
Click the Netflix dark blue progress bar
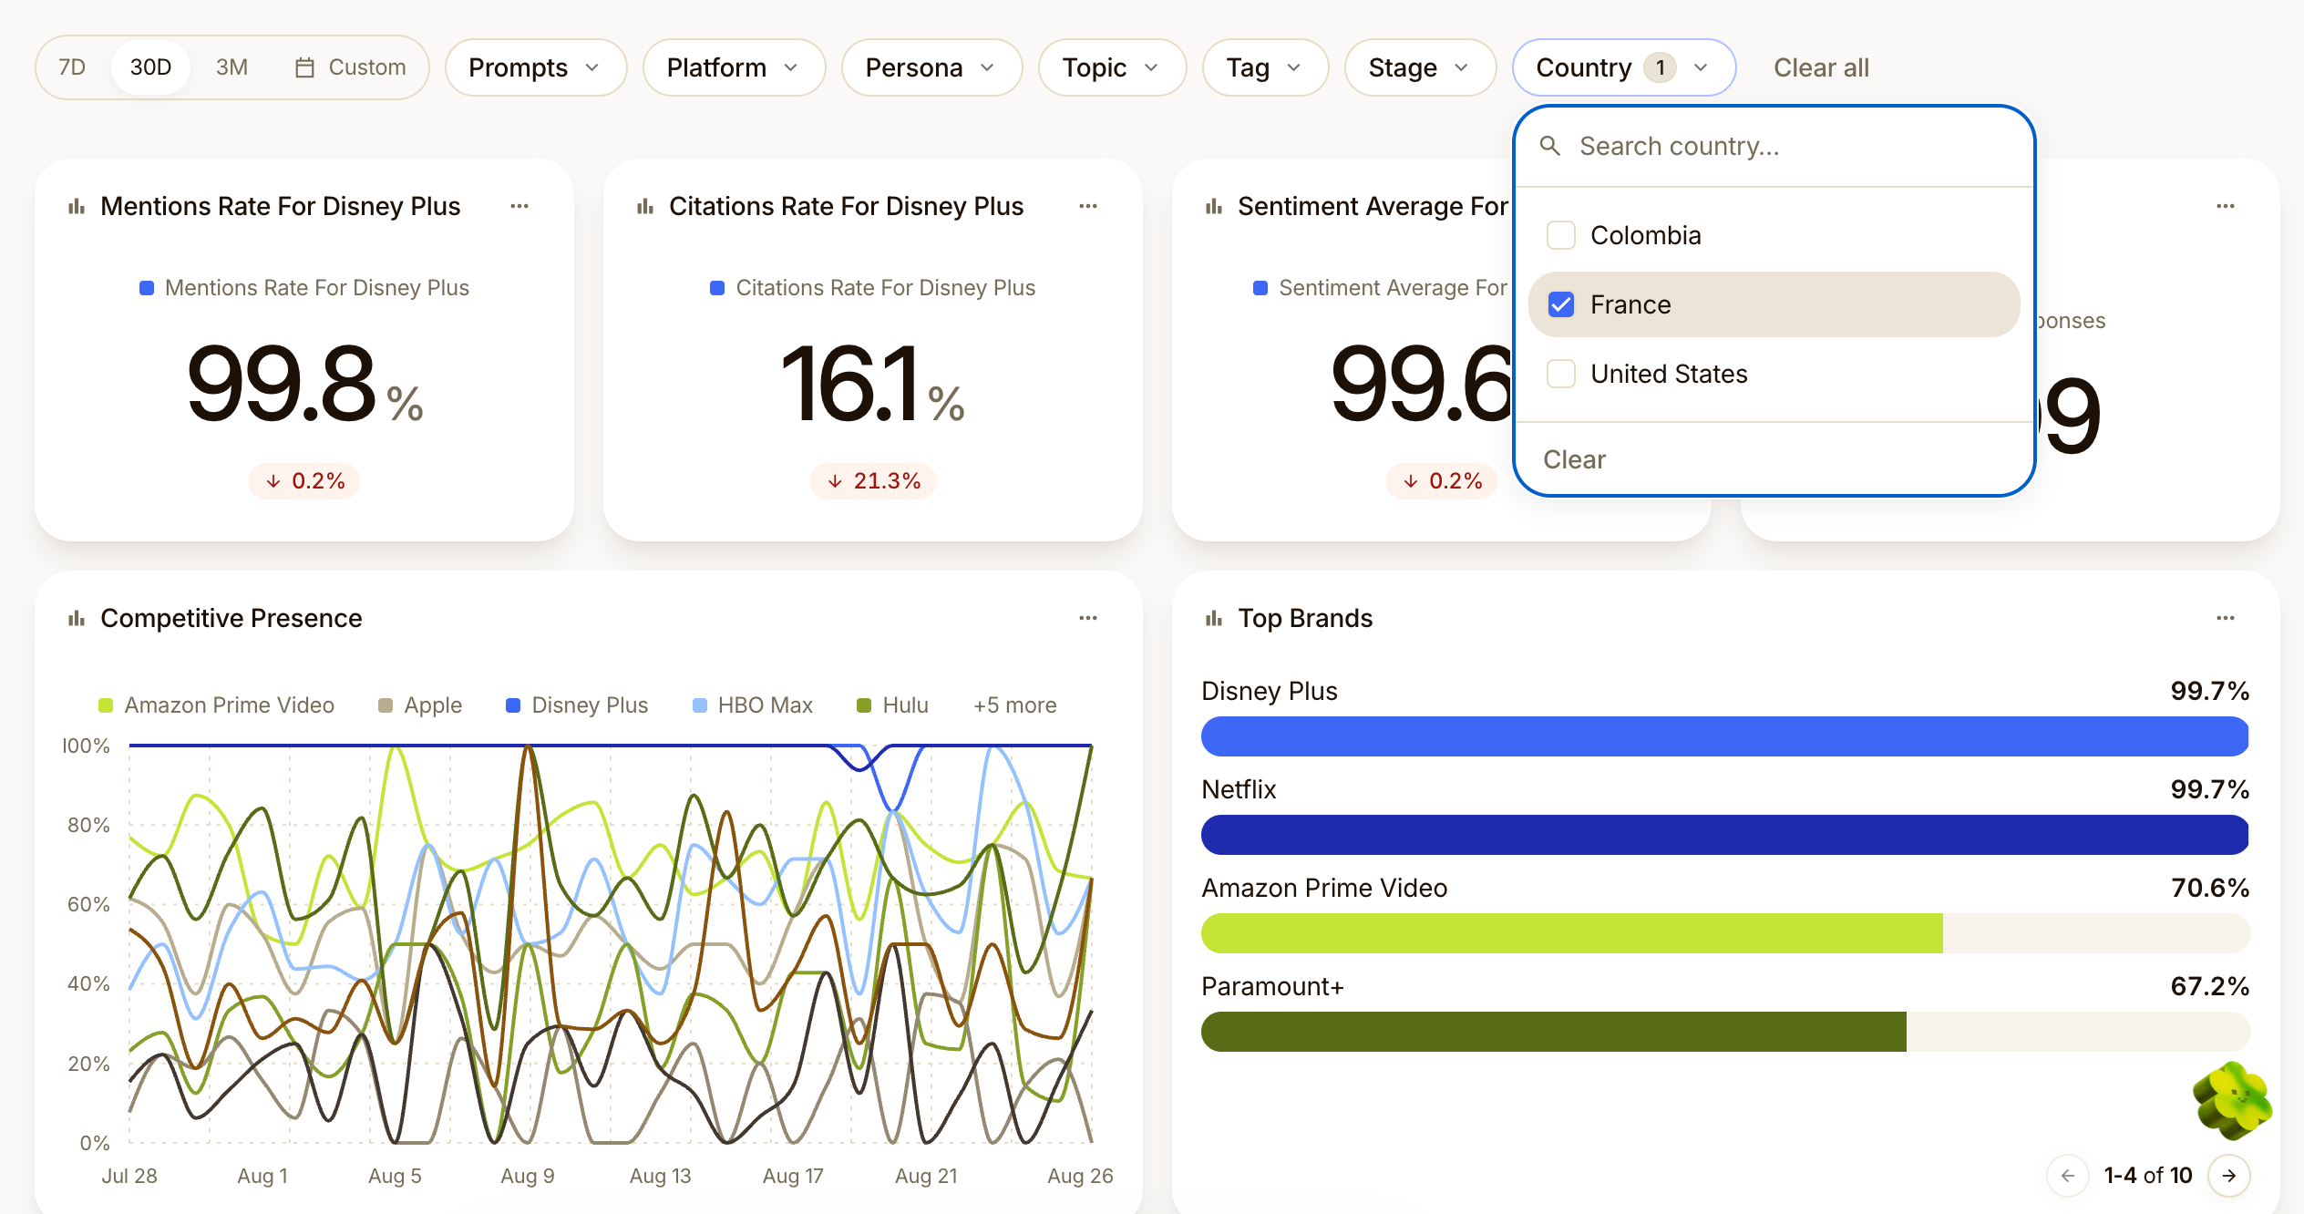tap(1724, 835)
